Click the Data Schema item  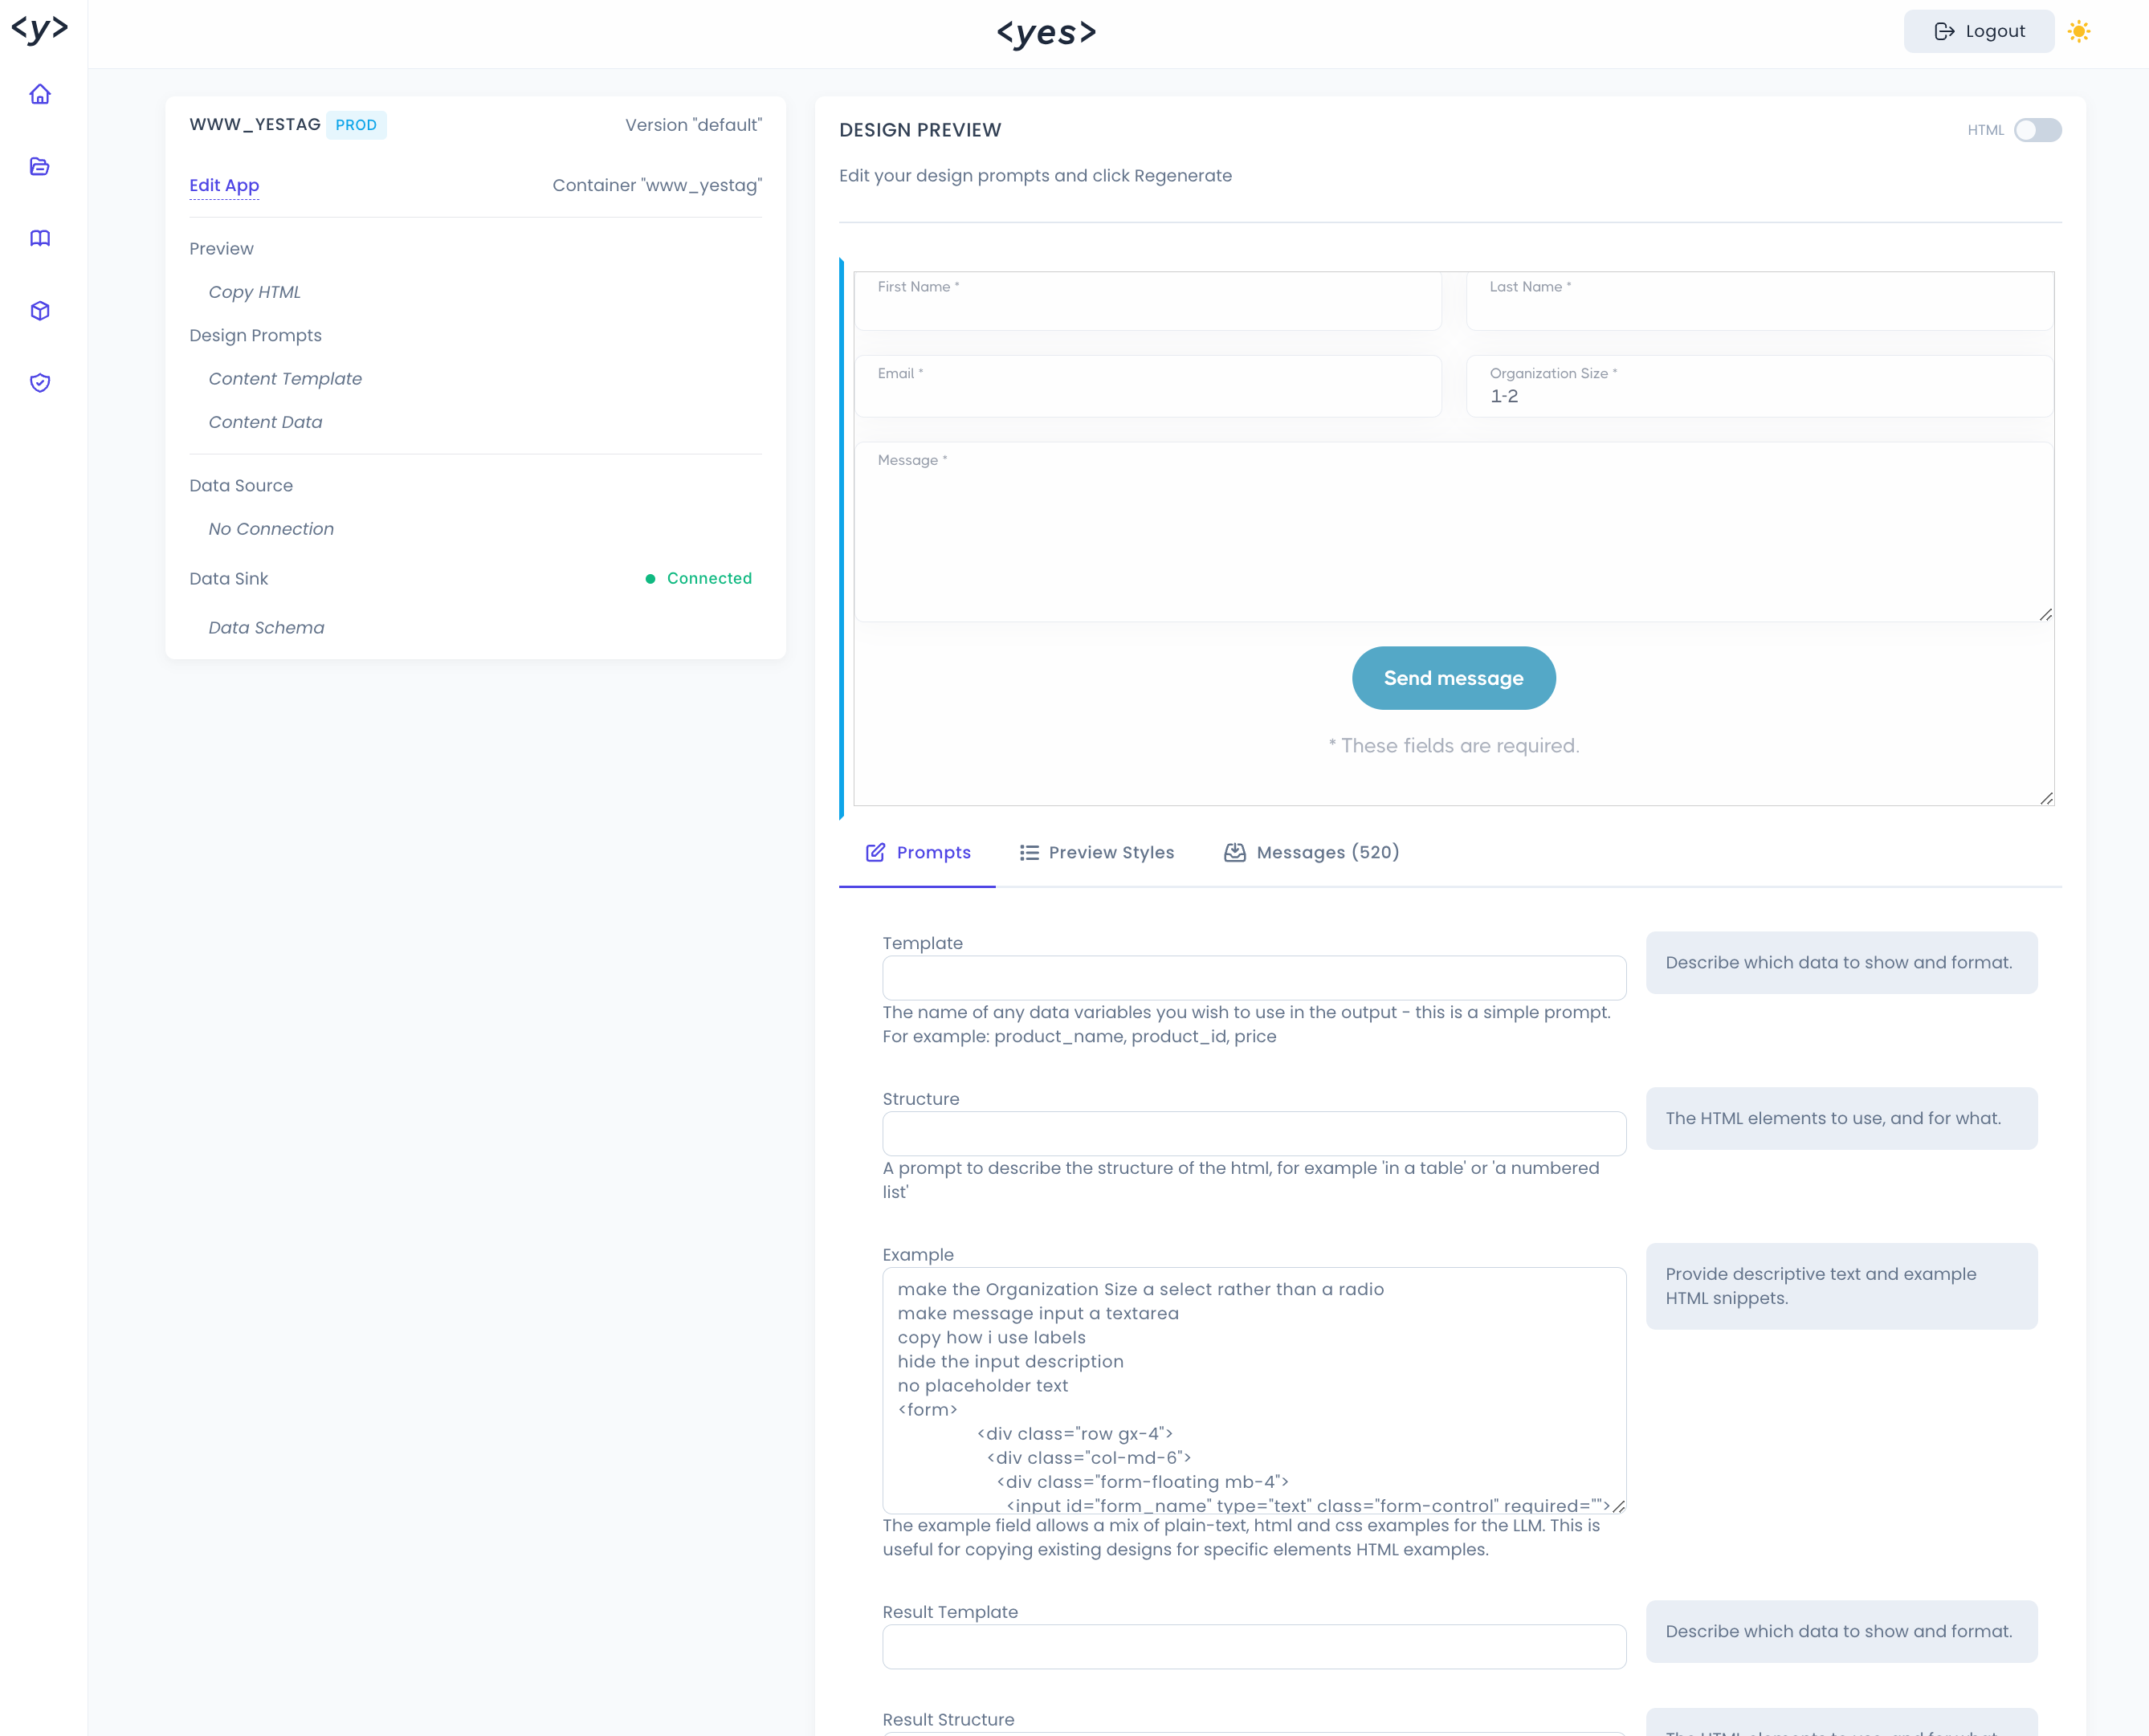(266, 628)
